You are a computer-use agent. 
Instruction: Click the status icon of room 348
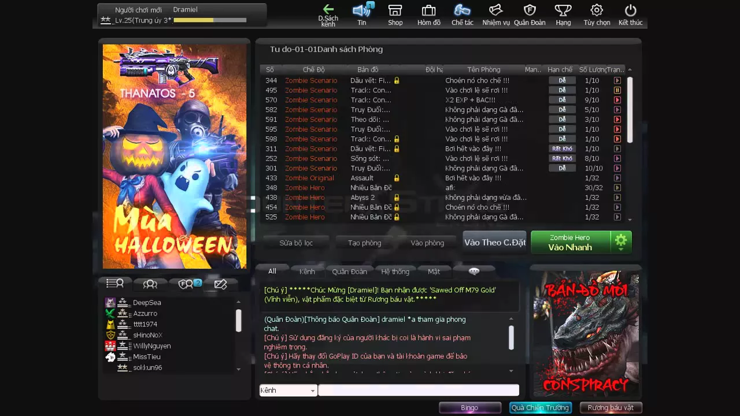pyautogui.click(x=617, y=188)
